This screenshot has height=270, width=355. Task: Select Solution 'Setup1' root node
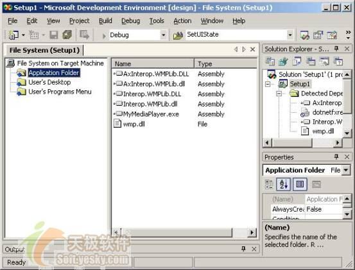(311, 74)
